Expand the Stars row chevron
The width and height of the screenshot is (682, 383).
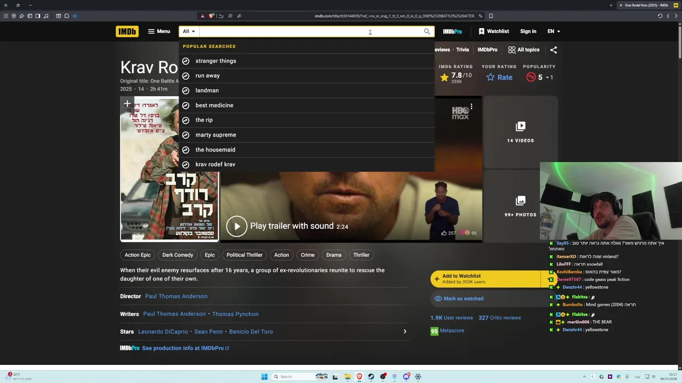click(404, 331)
